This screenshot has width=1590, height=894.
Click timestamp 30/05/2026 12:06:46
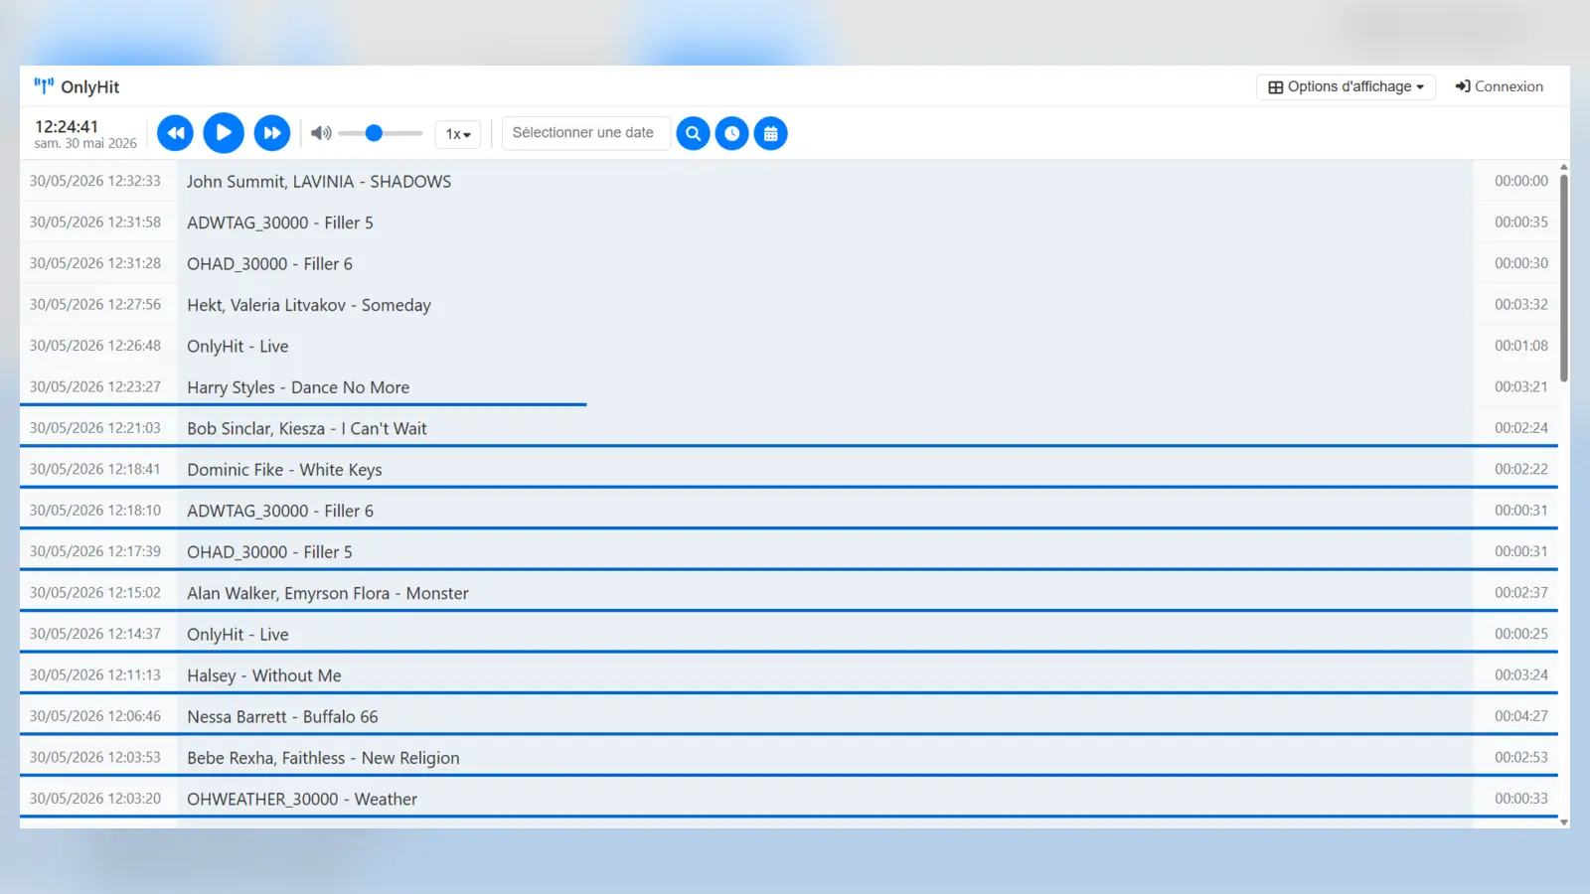[x=95, y=715]
